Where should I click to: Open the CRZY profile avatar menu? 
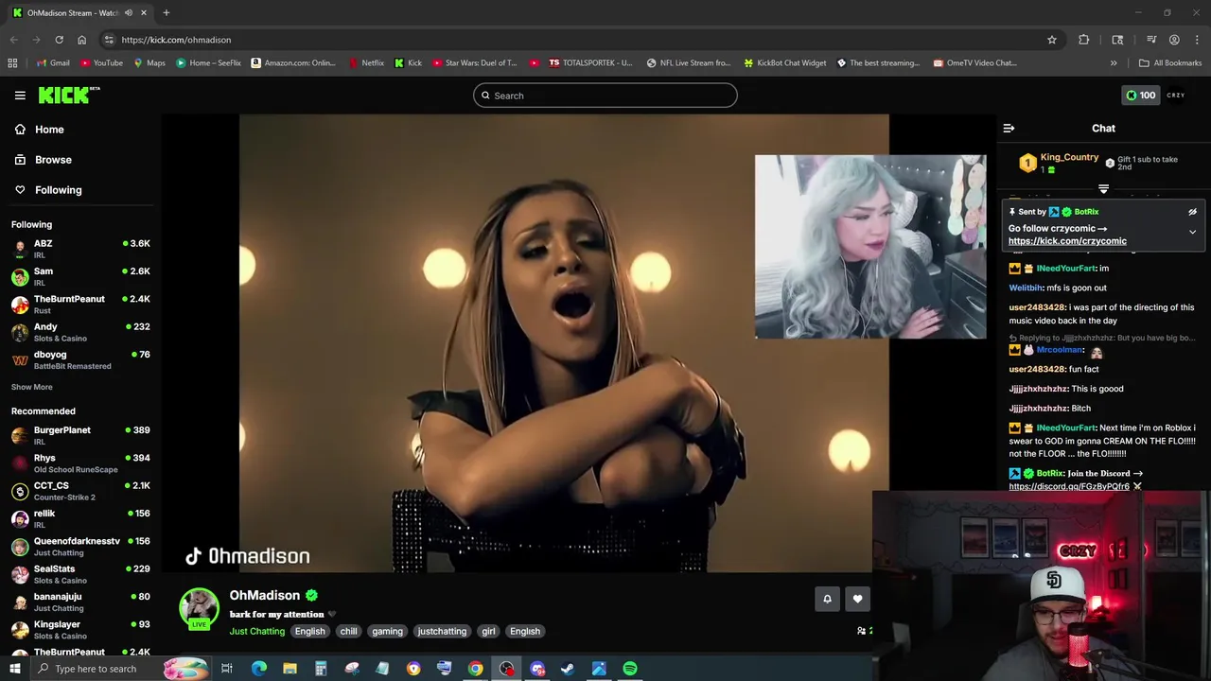coord(1176,96)
